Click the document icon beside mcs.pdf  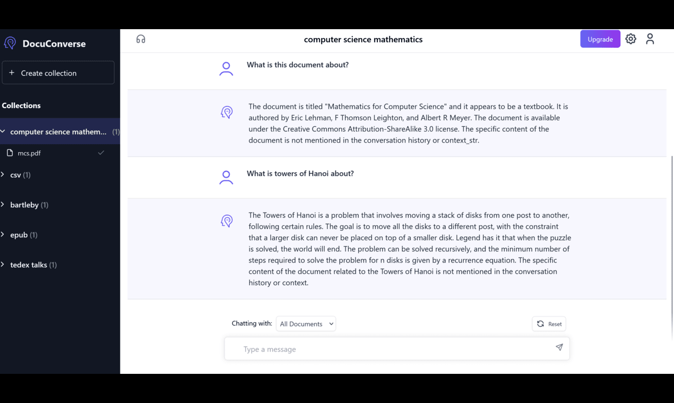coord(10,153)
